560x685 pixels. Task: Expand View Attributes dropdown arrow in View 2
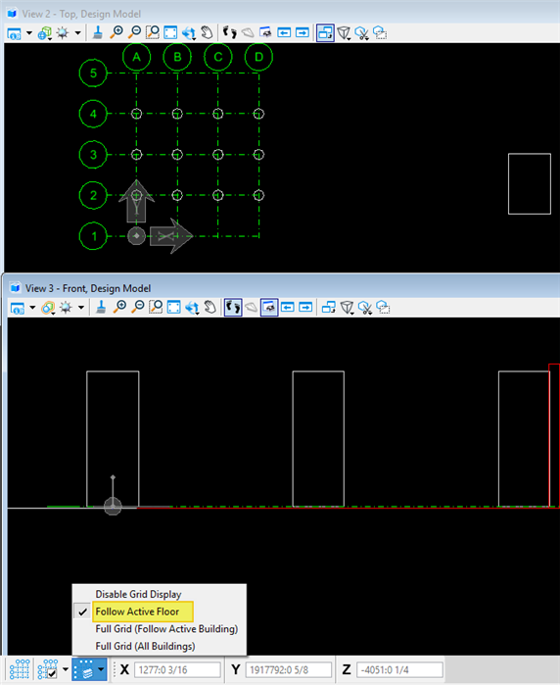pos(28,32)
